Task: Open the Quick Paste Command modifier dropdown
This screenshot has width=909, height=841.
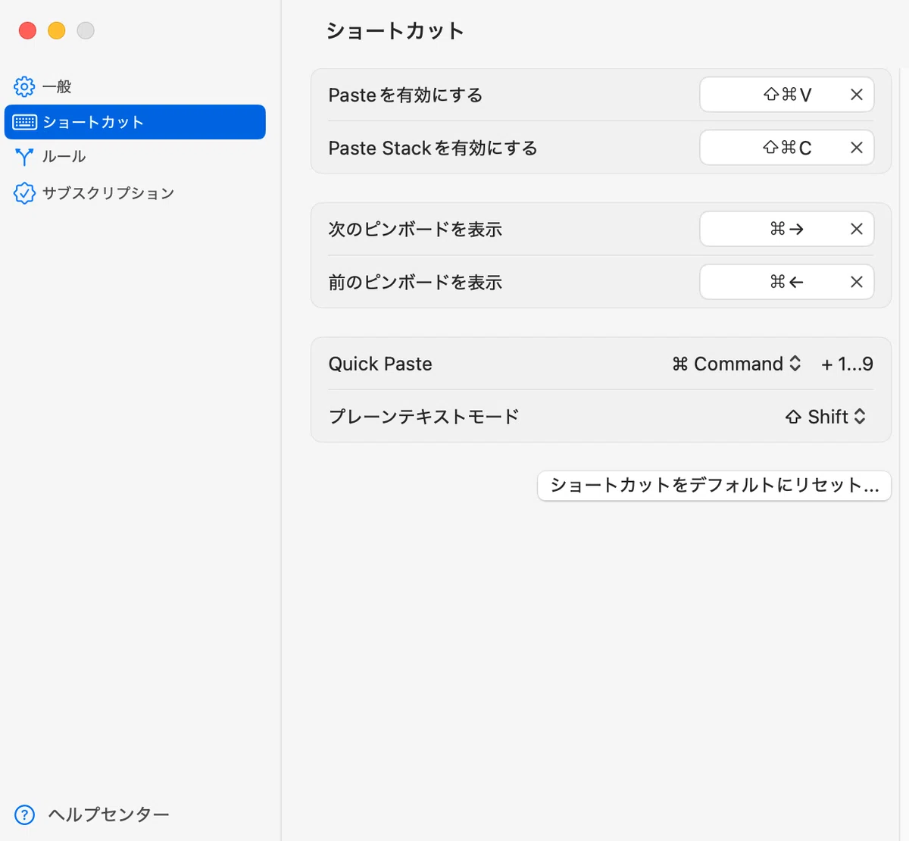Action: click(736, 364)
